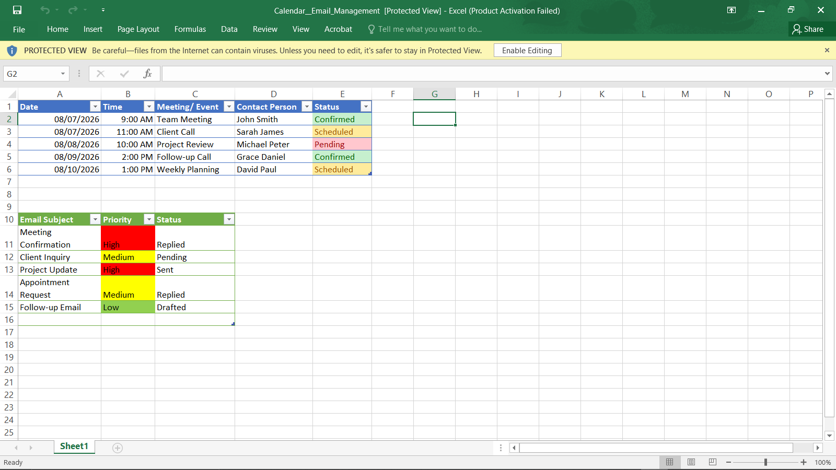Open the Priority column filter dropdown
Screen dimensions: 836x470
click(x=149, y=219)
